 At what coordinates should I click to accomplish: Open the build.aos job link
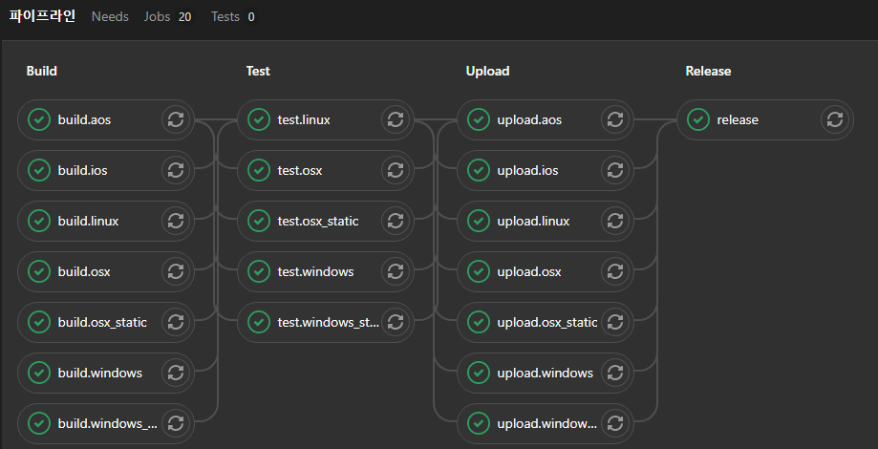tap(85, 119)
